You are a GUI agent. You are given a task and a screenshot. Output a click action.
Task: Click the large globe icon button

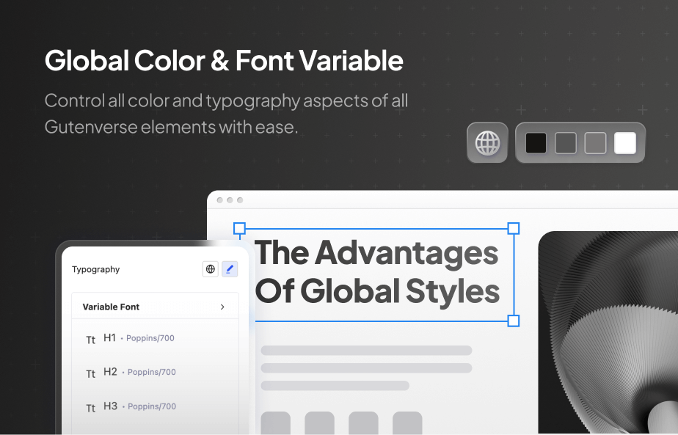[487, 143]
